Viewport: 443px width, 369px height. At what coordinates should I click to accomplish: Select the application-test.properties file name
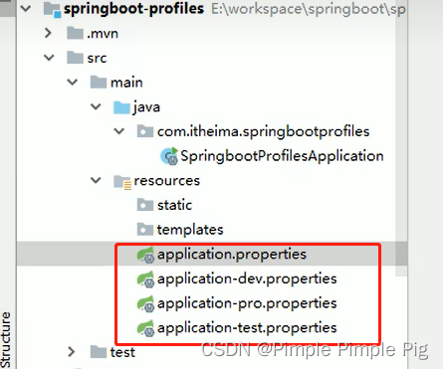tap(247, 328)
